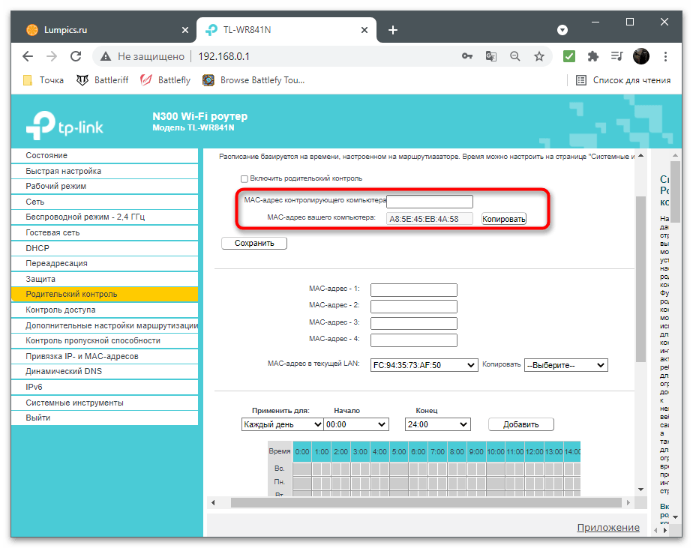
Task: Click the 0:00 column header in schedule
Action: [302, 451]
